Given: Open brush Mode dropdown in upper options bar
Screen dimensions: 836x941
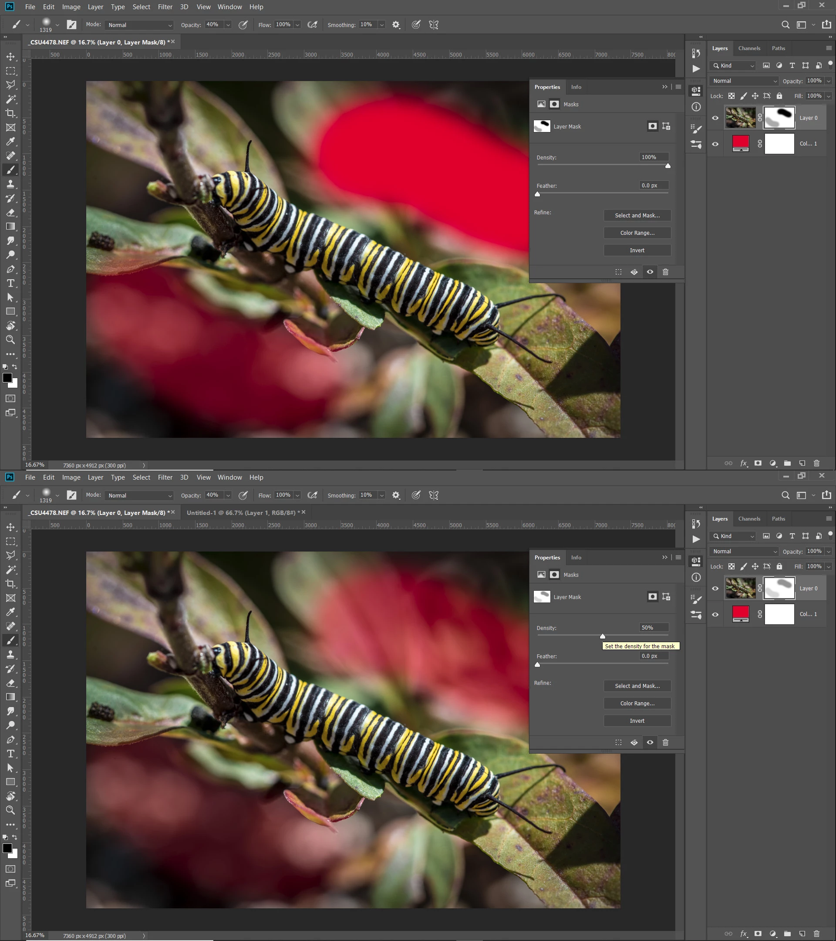Looking at the screenshot, I should [x=139, y=25].
